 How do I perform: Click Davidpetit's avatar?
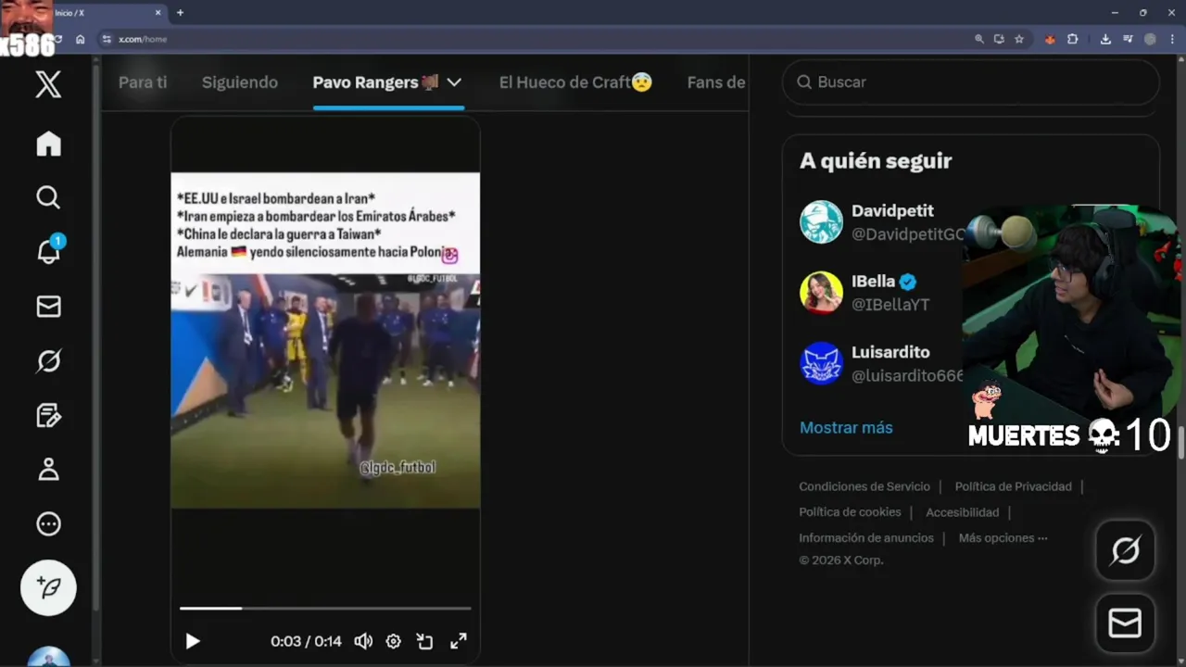(x=821, y=222)
